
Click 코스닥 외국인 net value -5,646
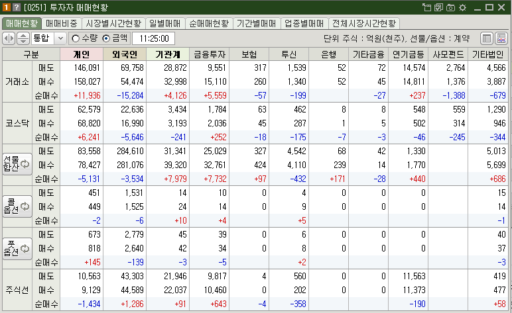tap(132, 137)
